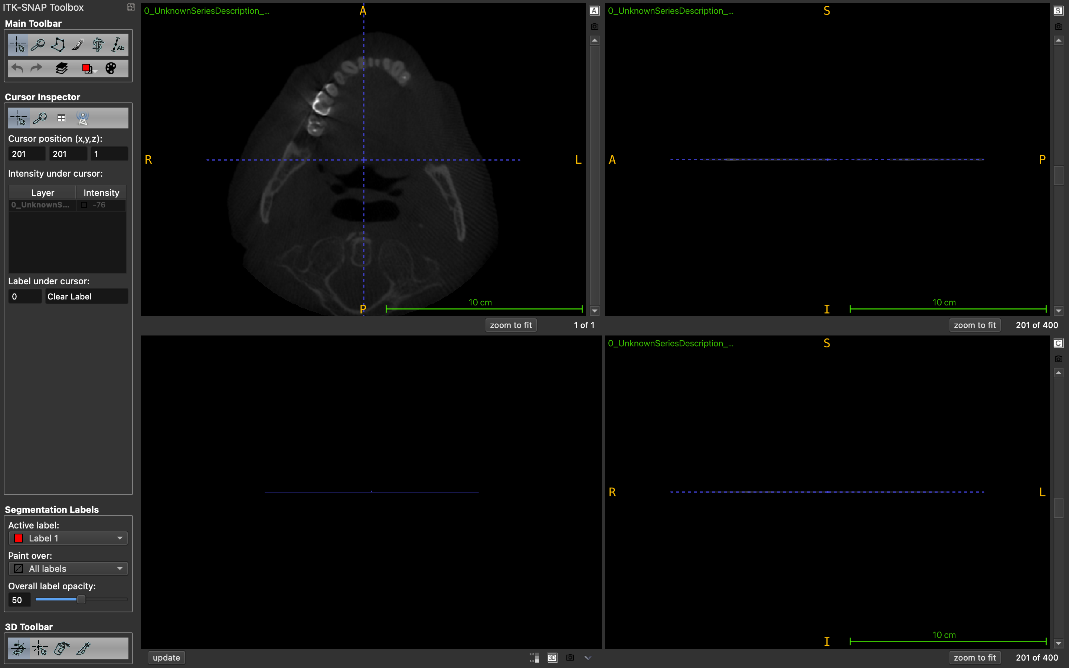The image size is (1069, 668).
Task: Open the layer inspector icon
Action: [61, 68]
